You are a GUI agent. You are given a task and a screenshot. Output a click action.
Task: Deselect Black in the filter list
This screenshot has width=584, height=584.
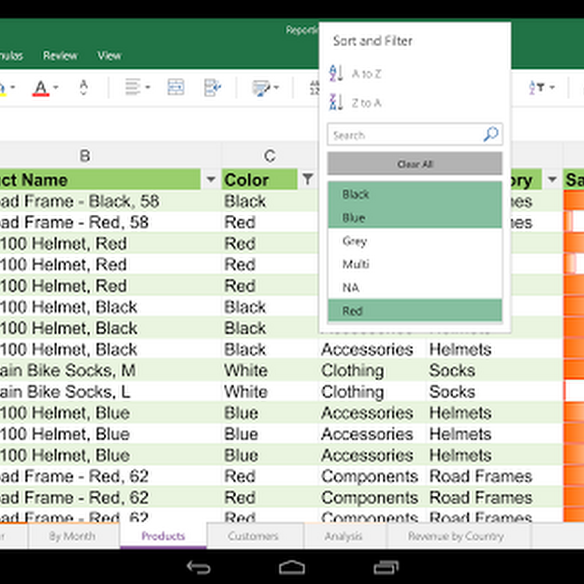415,193
